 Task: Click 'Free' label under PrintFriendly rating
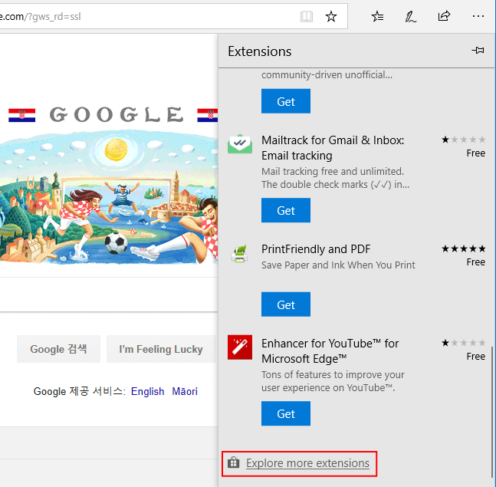coord(476,262)
